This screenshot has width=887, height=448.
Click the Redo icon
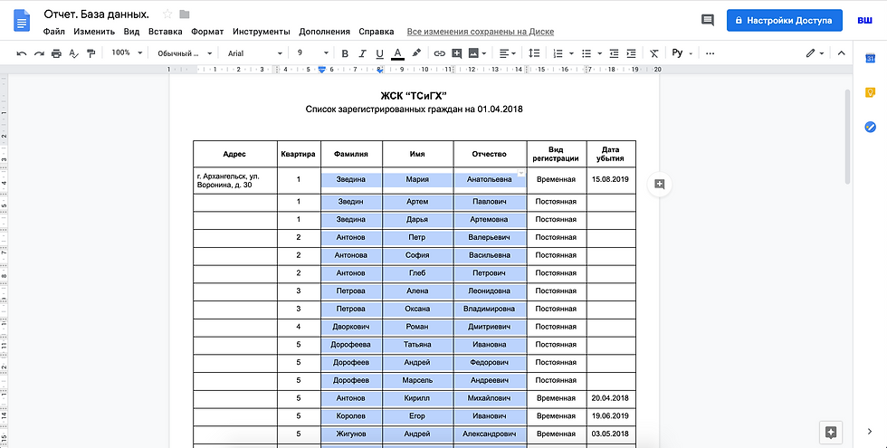click(39, 53)
